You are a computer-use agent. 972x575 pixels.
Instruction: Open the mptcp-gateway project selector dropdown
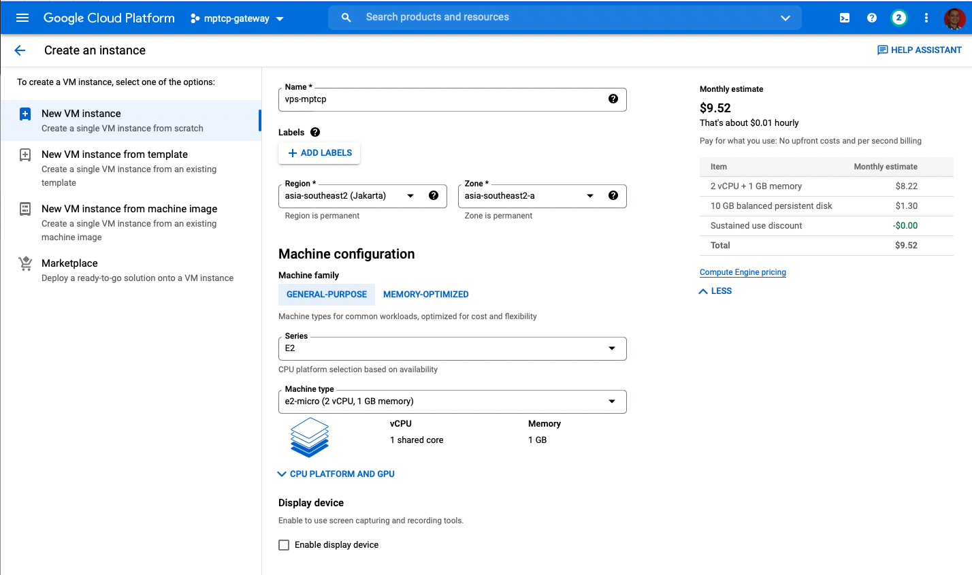tap(238, 18)
